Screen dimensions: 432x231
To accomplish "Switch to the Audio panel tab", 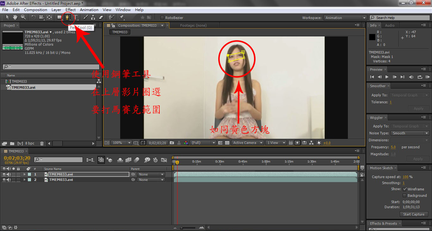I will tap(390, 25).
